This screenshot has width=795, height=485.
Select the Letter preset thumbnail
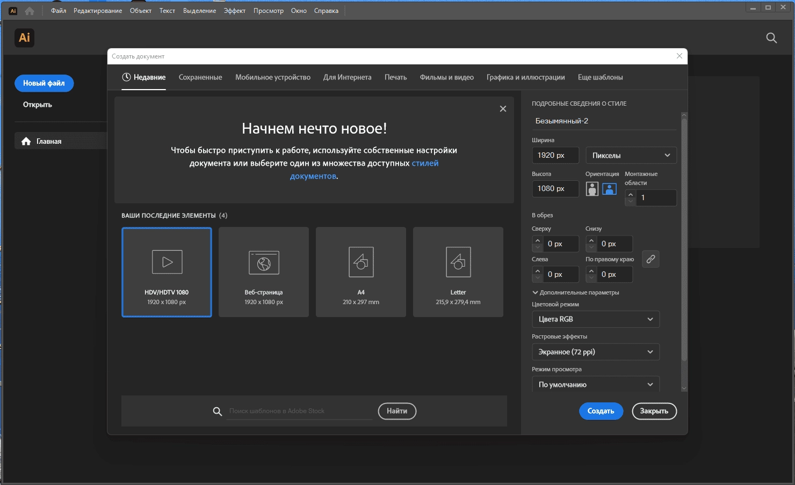[x=458, y=272]
